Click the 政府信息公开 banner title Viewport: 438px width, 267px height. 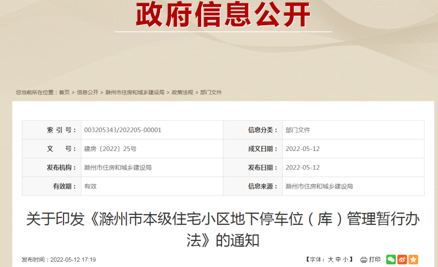pos(223,15)
